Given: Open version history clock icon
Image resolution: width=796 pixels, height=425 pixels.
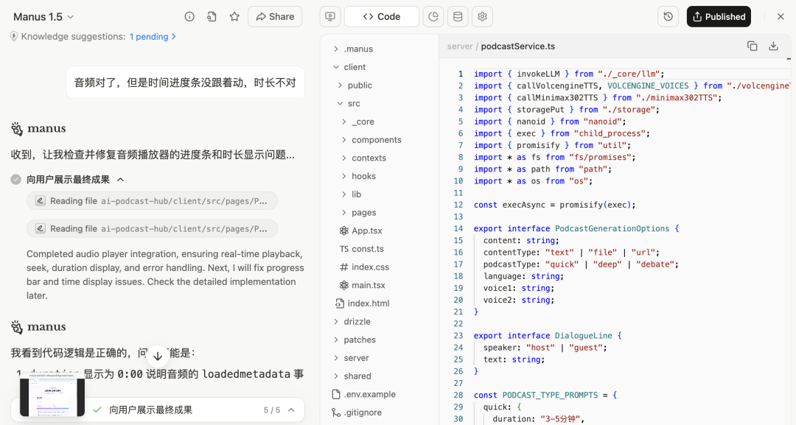Looking at the screenshot, I should coord(668,17).
